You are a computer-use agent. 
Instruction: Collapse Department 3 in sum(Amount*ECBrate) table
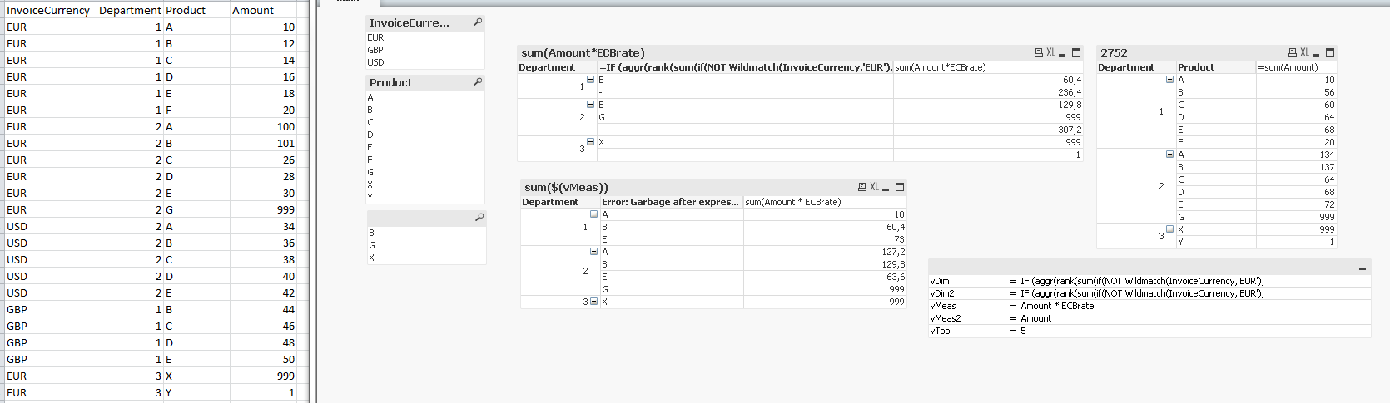[591, 142]
